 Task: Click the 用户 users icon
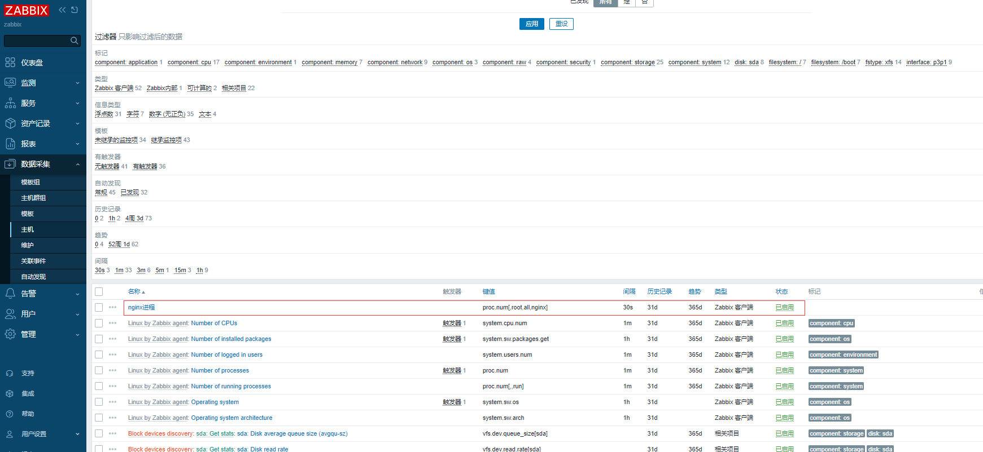pos(10,314)
